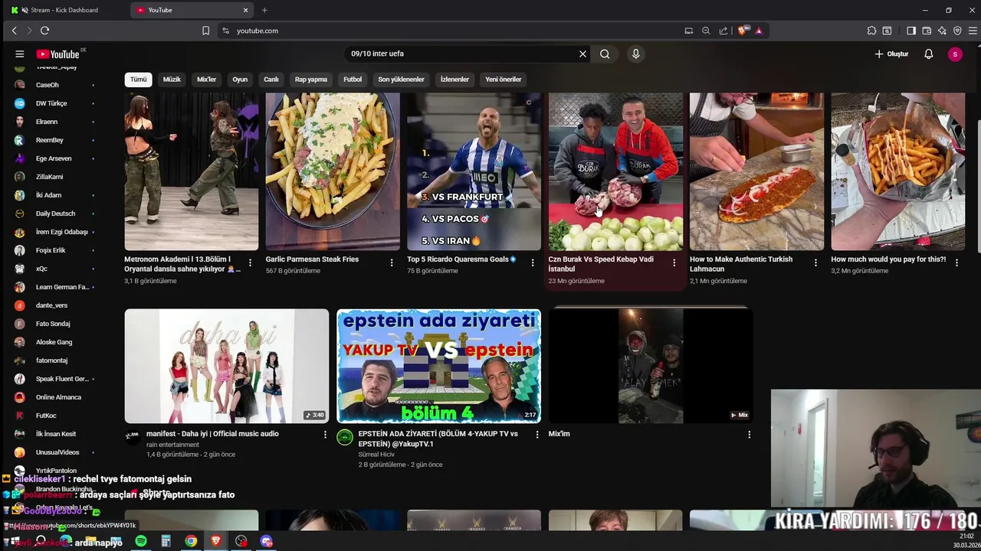This screenshot has height=551, width=981.
Task: Select the Son yüklenenler filter chip
Action: click(x=401, y=80)
